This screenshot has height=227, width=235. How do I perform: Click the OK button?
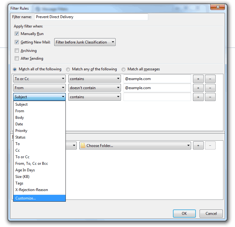[x=184, y=214]
